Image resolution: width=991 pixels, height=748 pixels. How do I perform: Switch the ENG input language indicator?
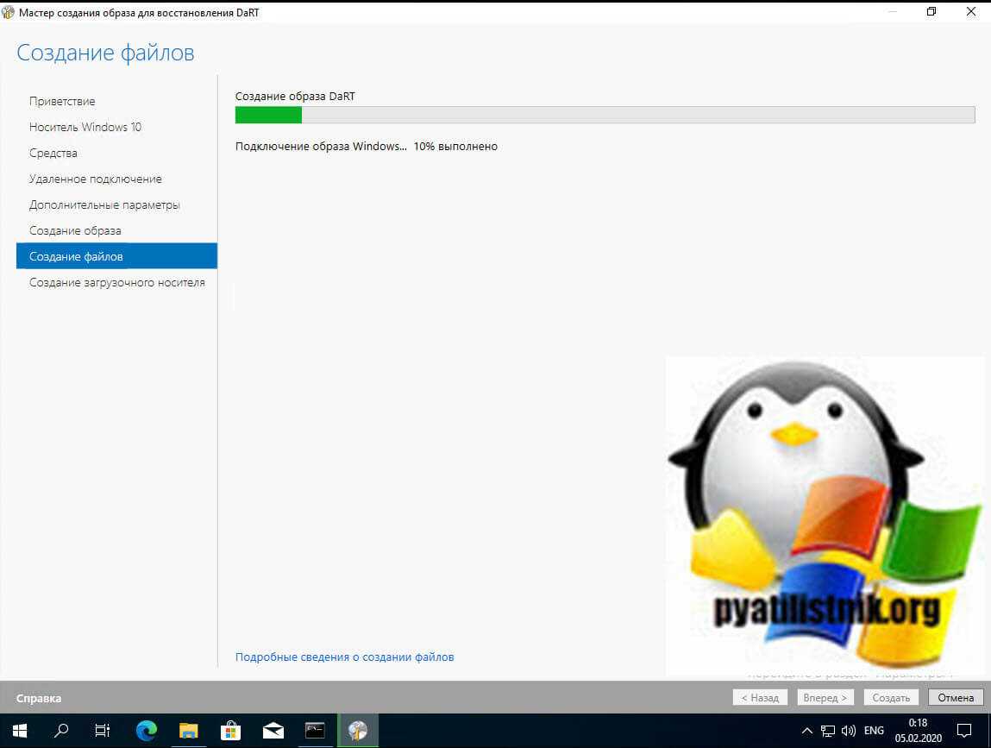coord(874,730)
